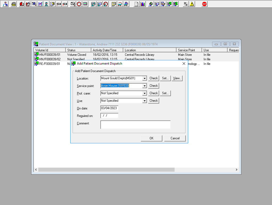Click the person with red clock icon
This screenshot has height=205, width=272.
[x=106, y=4]
